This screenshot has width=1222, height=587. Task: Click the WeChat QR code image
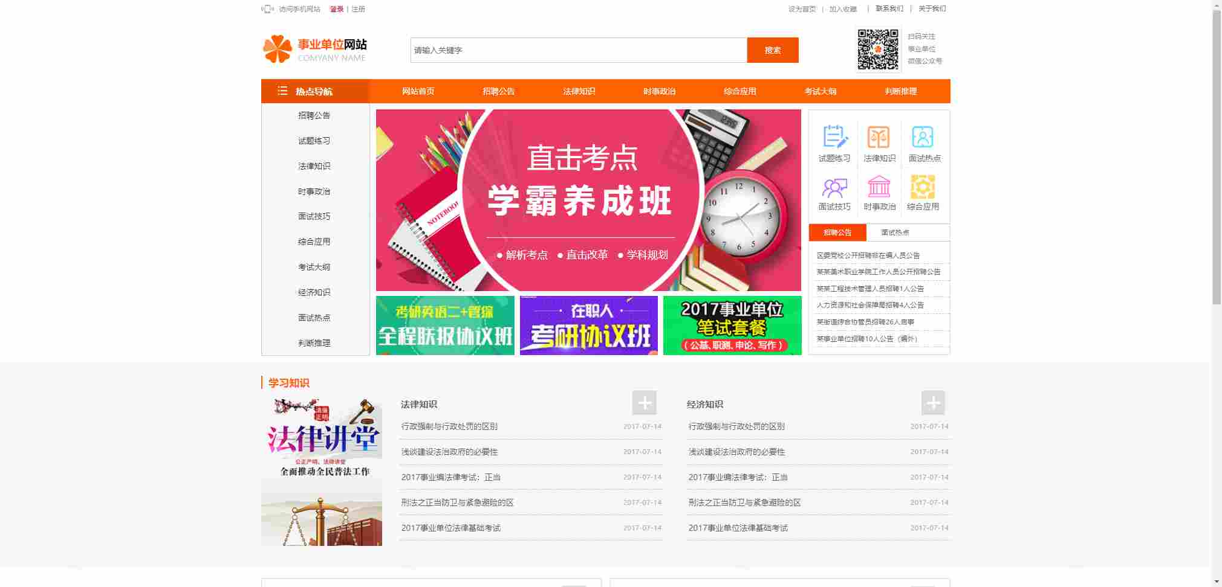(878, 50)
